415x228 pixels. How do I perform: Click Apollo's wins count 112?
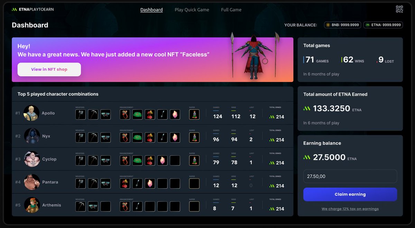[x=236, y=116]
